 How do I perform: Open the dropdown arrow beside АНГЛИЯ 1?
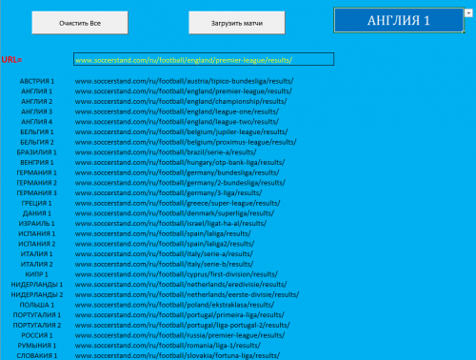(x=468, y=13)
